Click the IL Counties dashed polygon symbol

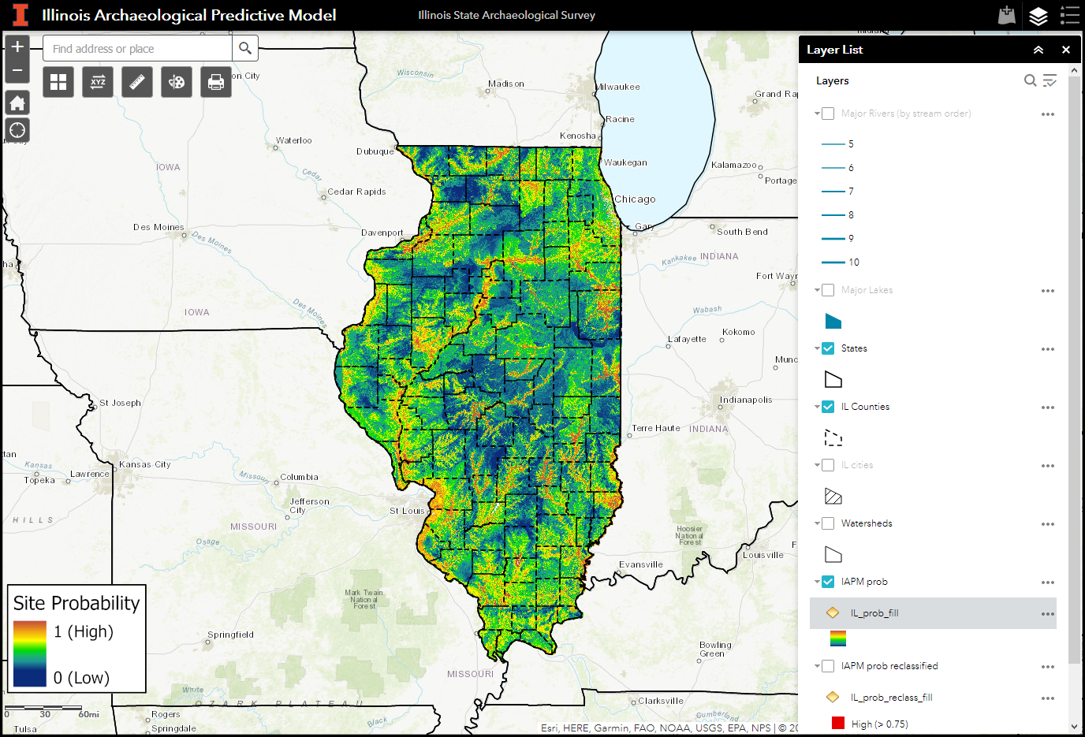coord(833,437)
